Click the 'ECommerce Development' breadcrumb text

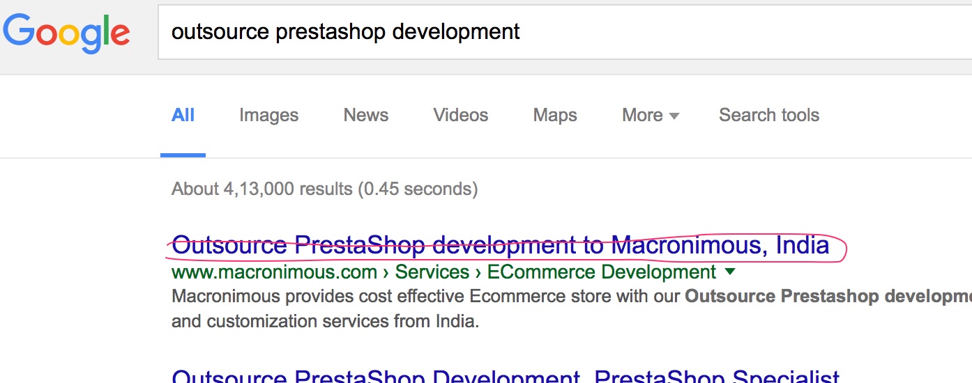(601, 272)
